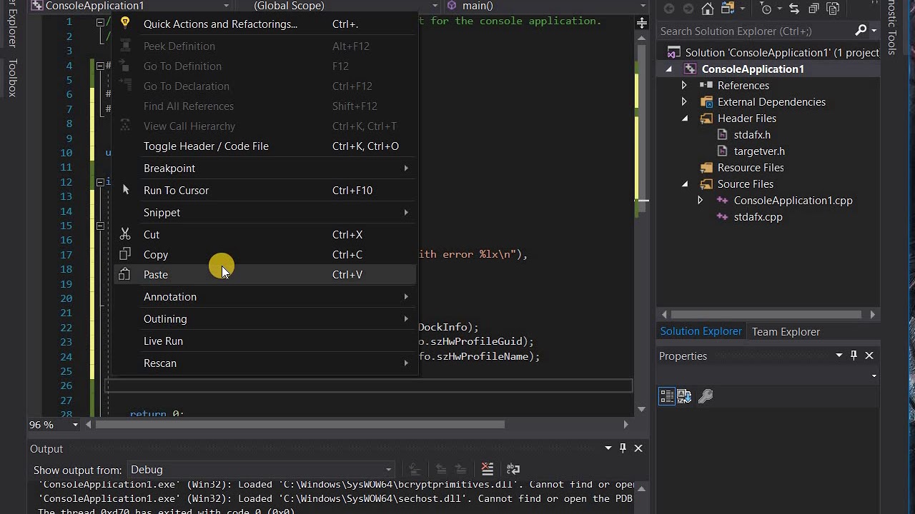Viewport: 915px width, 514px height.
Task: Expand External Dependencies node
Action: click(x=684, y=101)
